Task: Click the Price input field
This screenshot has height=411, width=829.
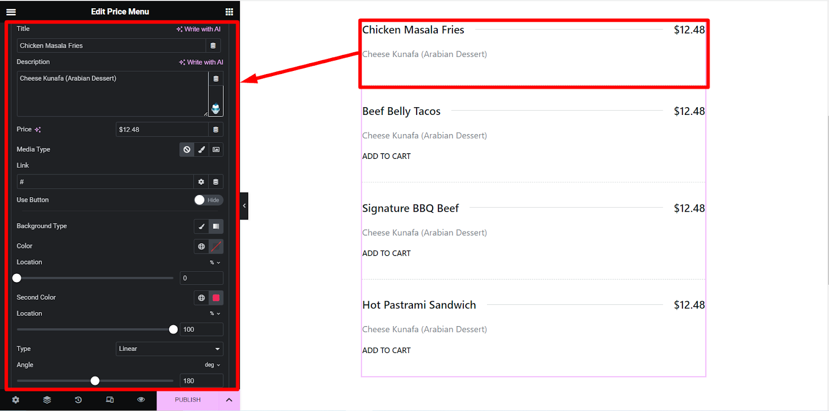Action: [162, 129]
